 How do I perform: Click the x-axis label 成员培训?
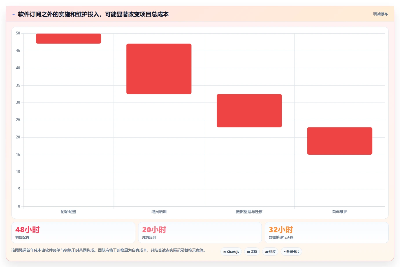tap(159, 212)
